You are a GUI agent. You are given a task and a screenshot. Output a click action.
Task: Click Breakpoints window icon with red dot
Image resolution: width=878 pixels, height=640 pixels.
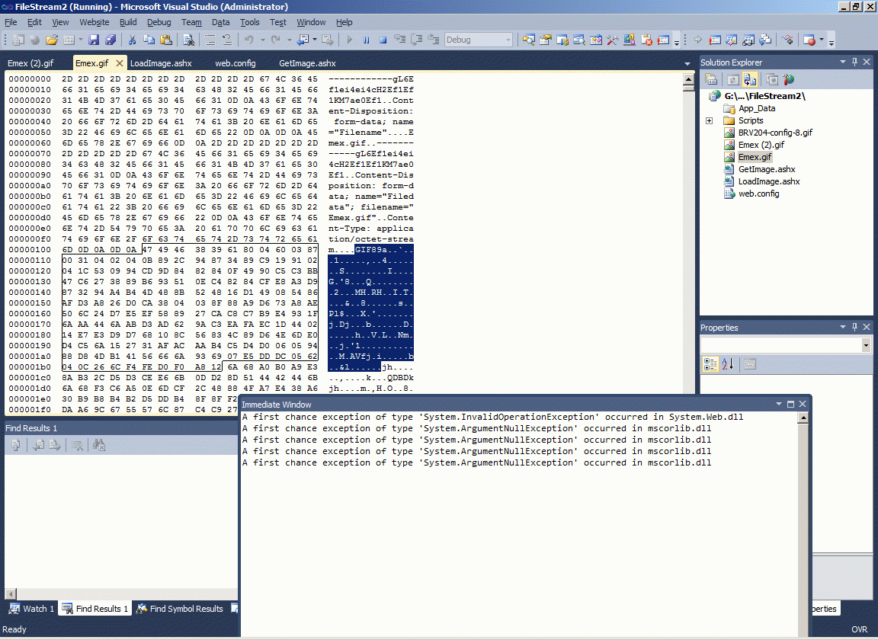809,40
